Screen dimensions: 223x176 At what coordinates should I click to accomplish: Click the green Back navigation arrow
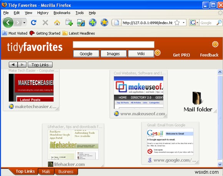[x=8, y=23]
